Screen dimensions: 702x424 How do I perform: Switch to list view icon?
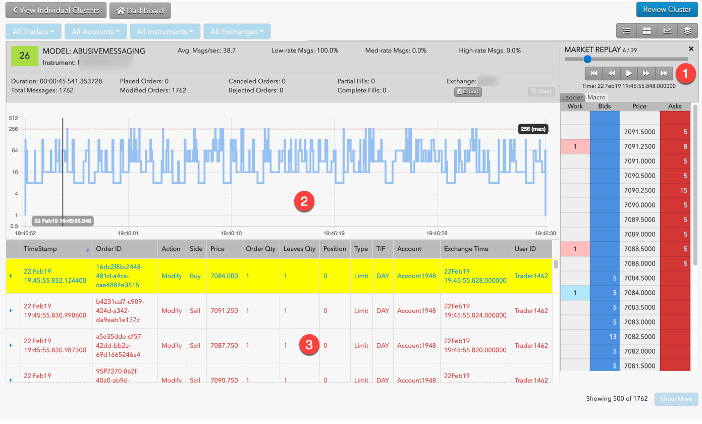point(626,31)
